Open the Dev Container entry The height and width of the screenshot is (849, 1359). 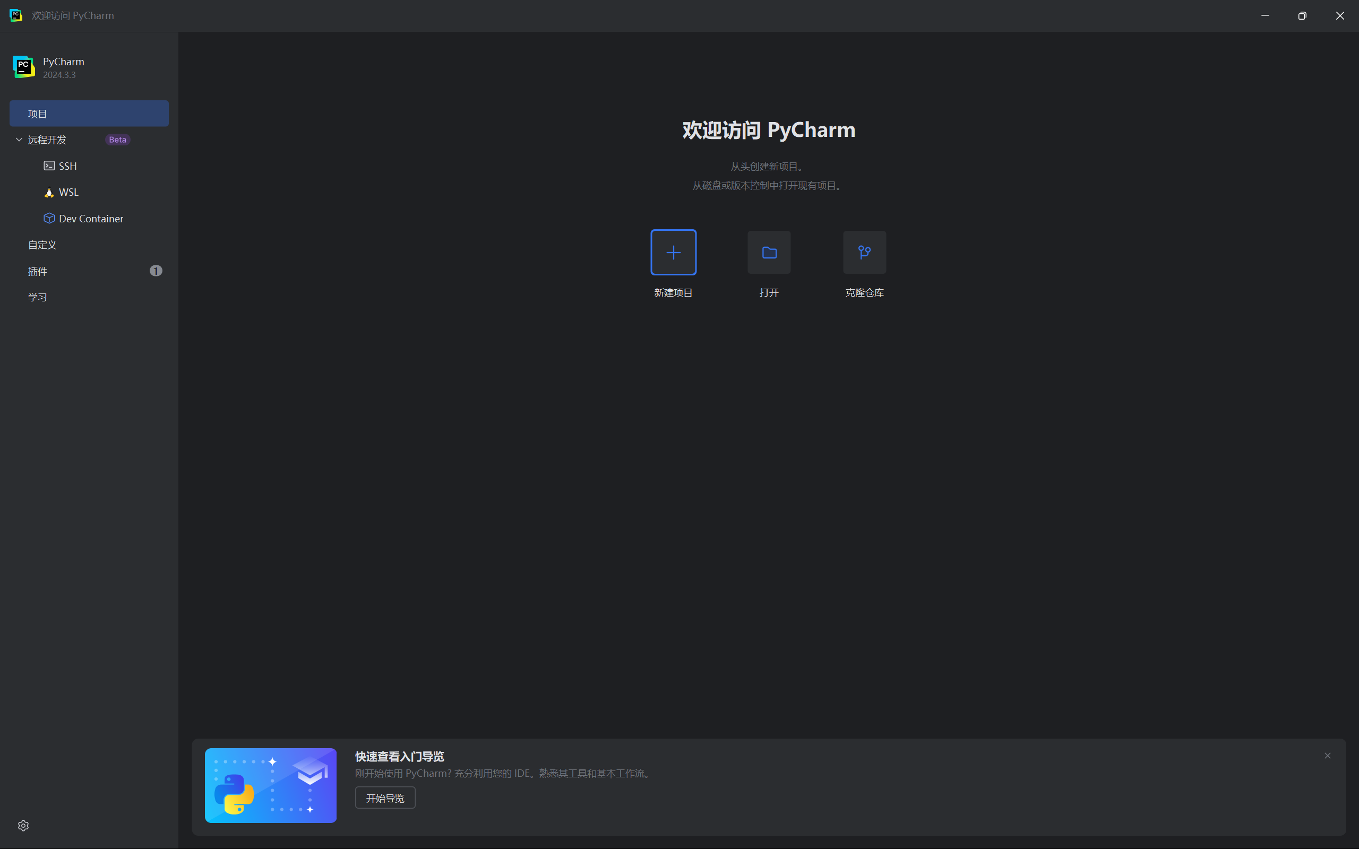coord(90,219)
